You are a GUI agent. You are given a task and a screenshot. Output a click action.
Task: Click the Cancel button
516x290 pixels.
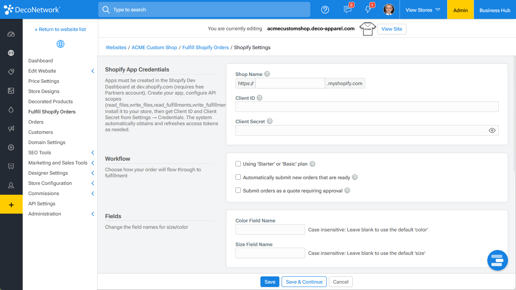click(x=341, y=282)
